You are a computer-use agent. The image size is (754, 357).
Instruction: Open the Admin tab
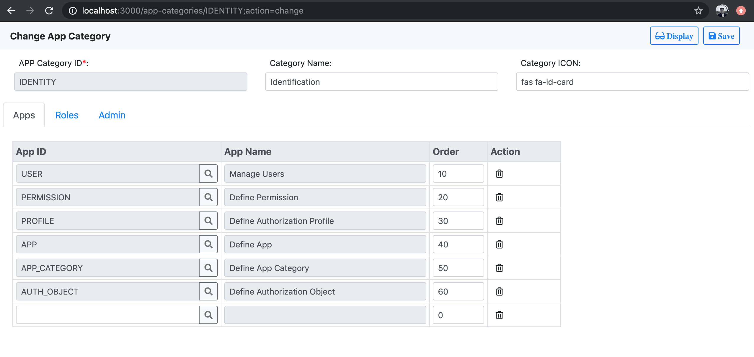(112, 115)
